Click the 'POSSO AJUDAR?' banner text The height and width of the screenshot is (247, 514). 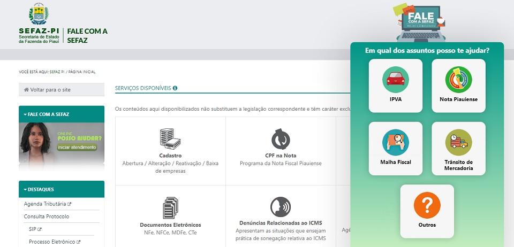[79, 138]
